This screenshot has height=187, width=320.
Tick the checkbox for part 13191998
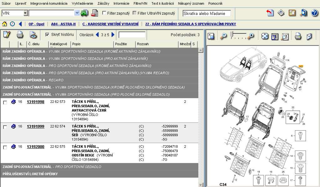[x=5, y=103]
